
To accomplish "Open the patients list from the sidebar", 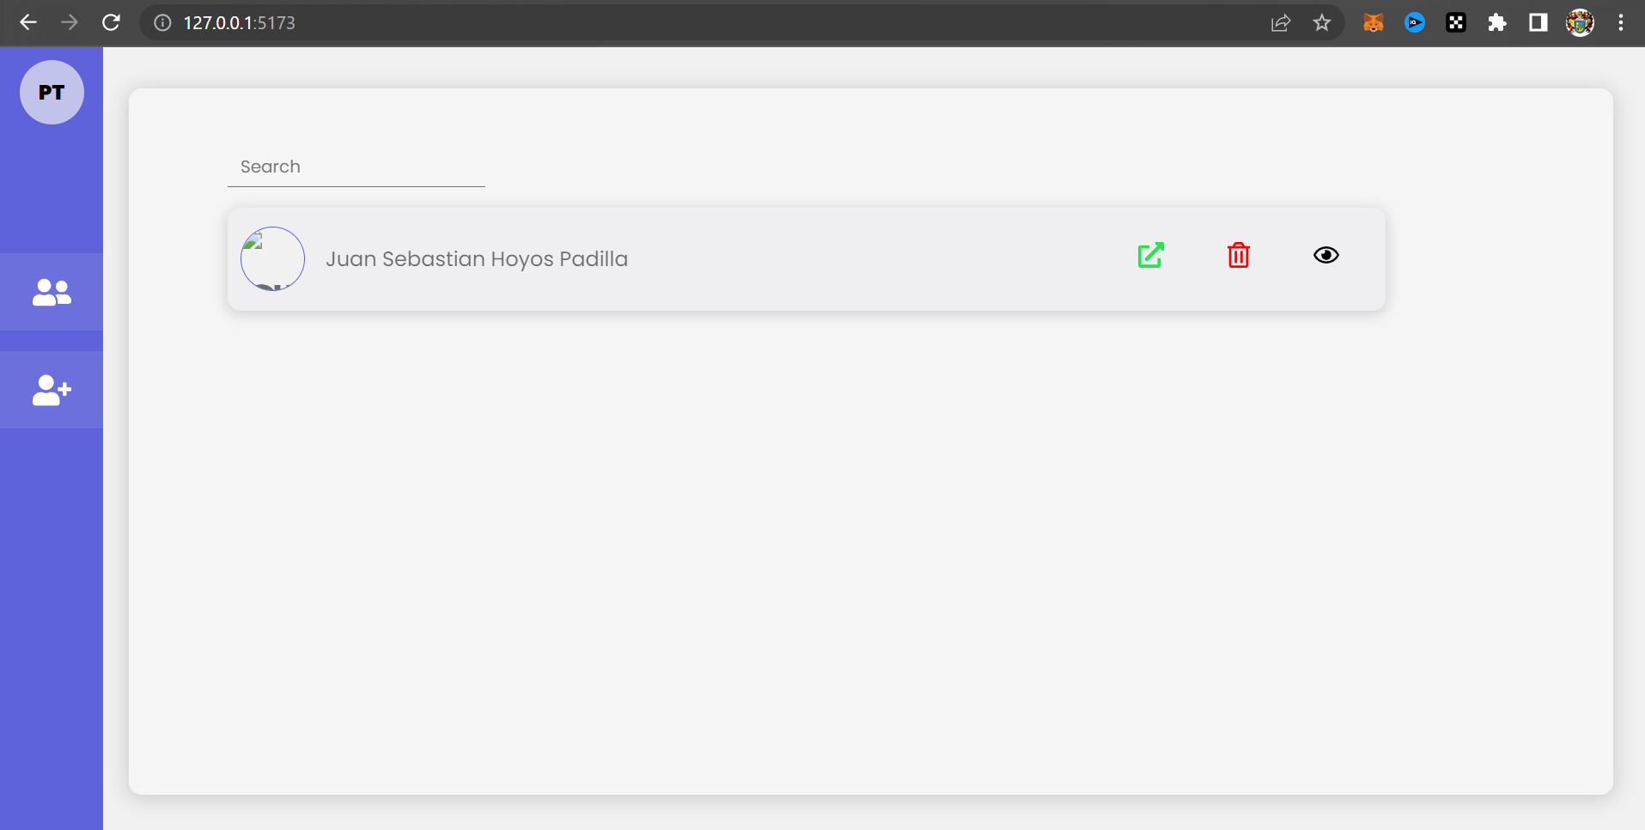I will coord(52,292).
